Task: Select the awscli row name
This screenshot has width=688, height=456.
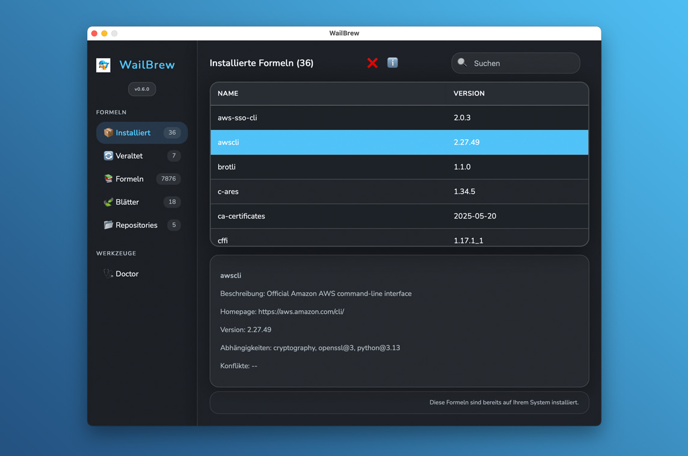Action: pos(228,142)
